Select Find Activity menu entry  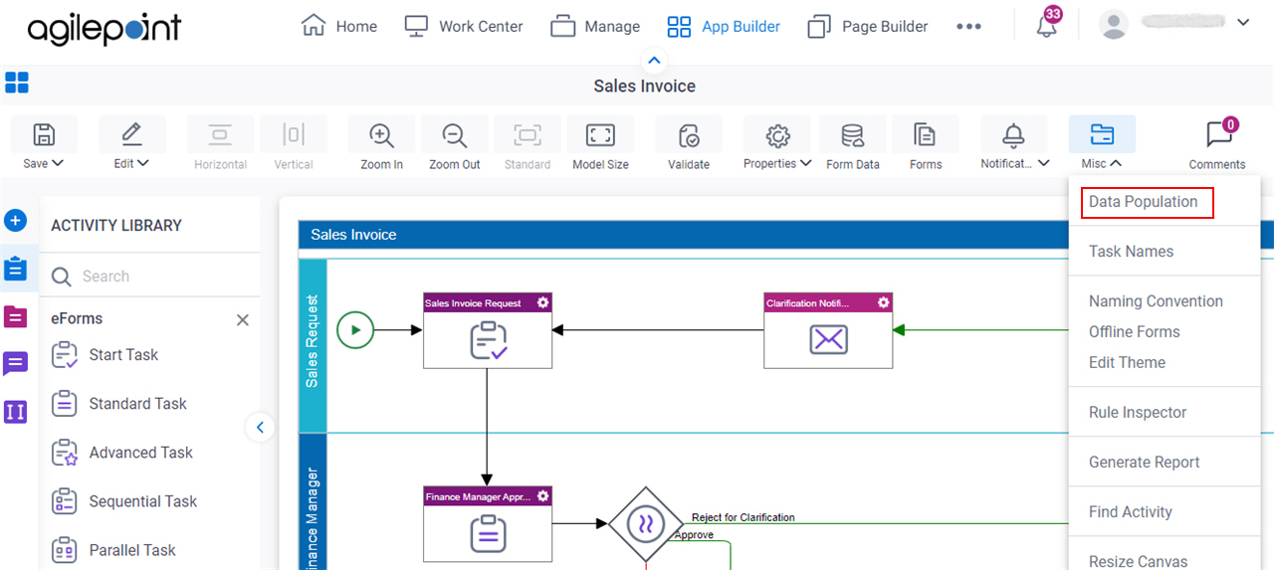tap(1131, 512)
